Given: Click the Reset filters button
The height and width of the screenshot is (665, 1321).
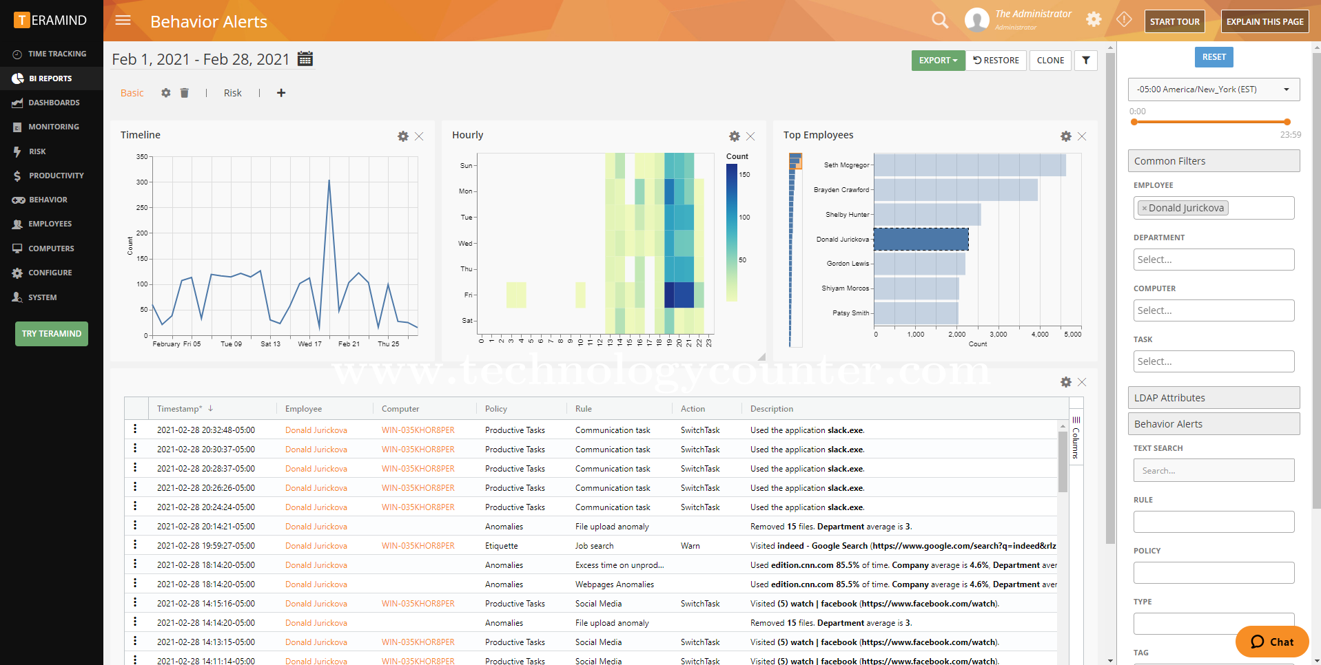Looking at the screenshot, I should [1214, 57].
